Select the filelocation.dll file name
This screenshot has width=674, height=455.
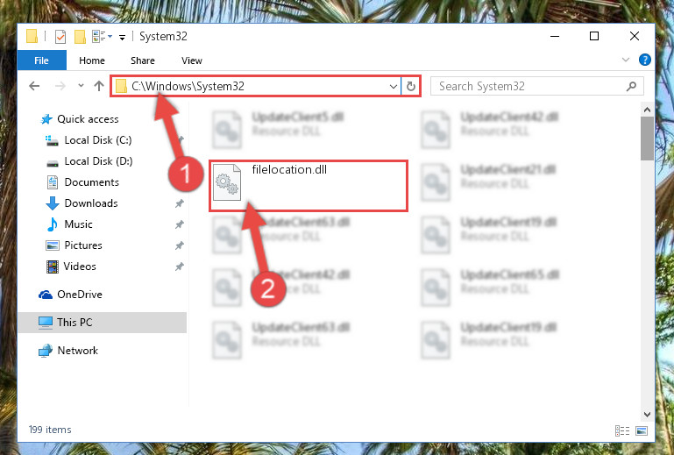click(x=289, y=169)
